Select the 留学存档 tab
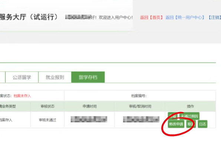The image size is (221, 160). pyautogui.click(x=88, y=77)
